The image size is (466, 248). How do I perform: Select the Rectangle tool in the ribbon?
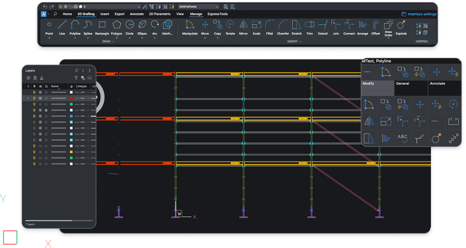click(102, 27)
